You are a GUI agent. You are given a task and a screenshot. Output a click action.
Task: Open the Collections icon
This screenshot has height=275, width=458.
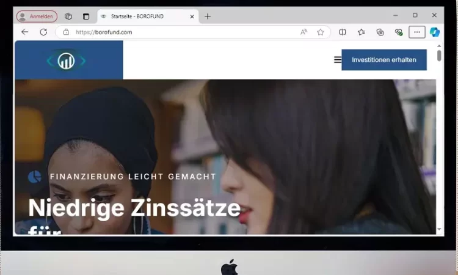coord(380,32)
